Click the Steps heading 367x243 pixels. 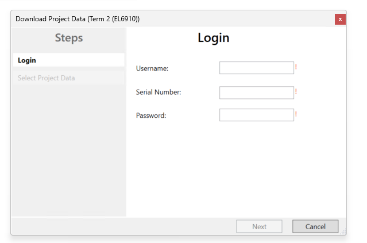pos(69,38)
